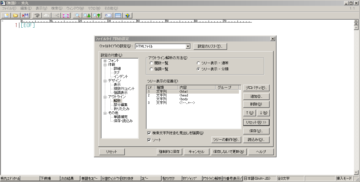Find previous with magnifier up-arrow icon
Screen dimensions: 360x182
[96, 15]
